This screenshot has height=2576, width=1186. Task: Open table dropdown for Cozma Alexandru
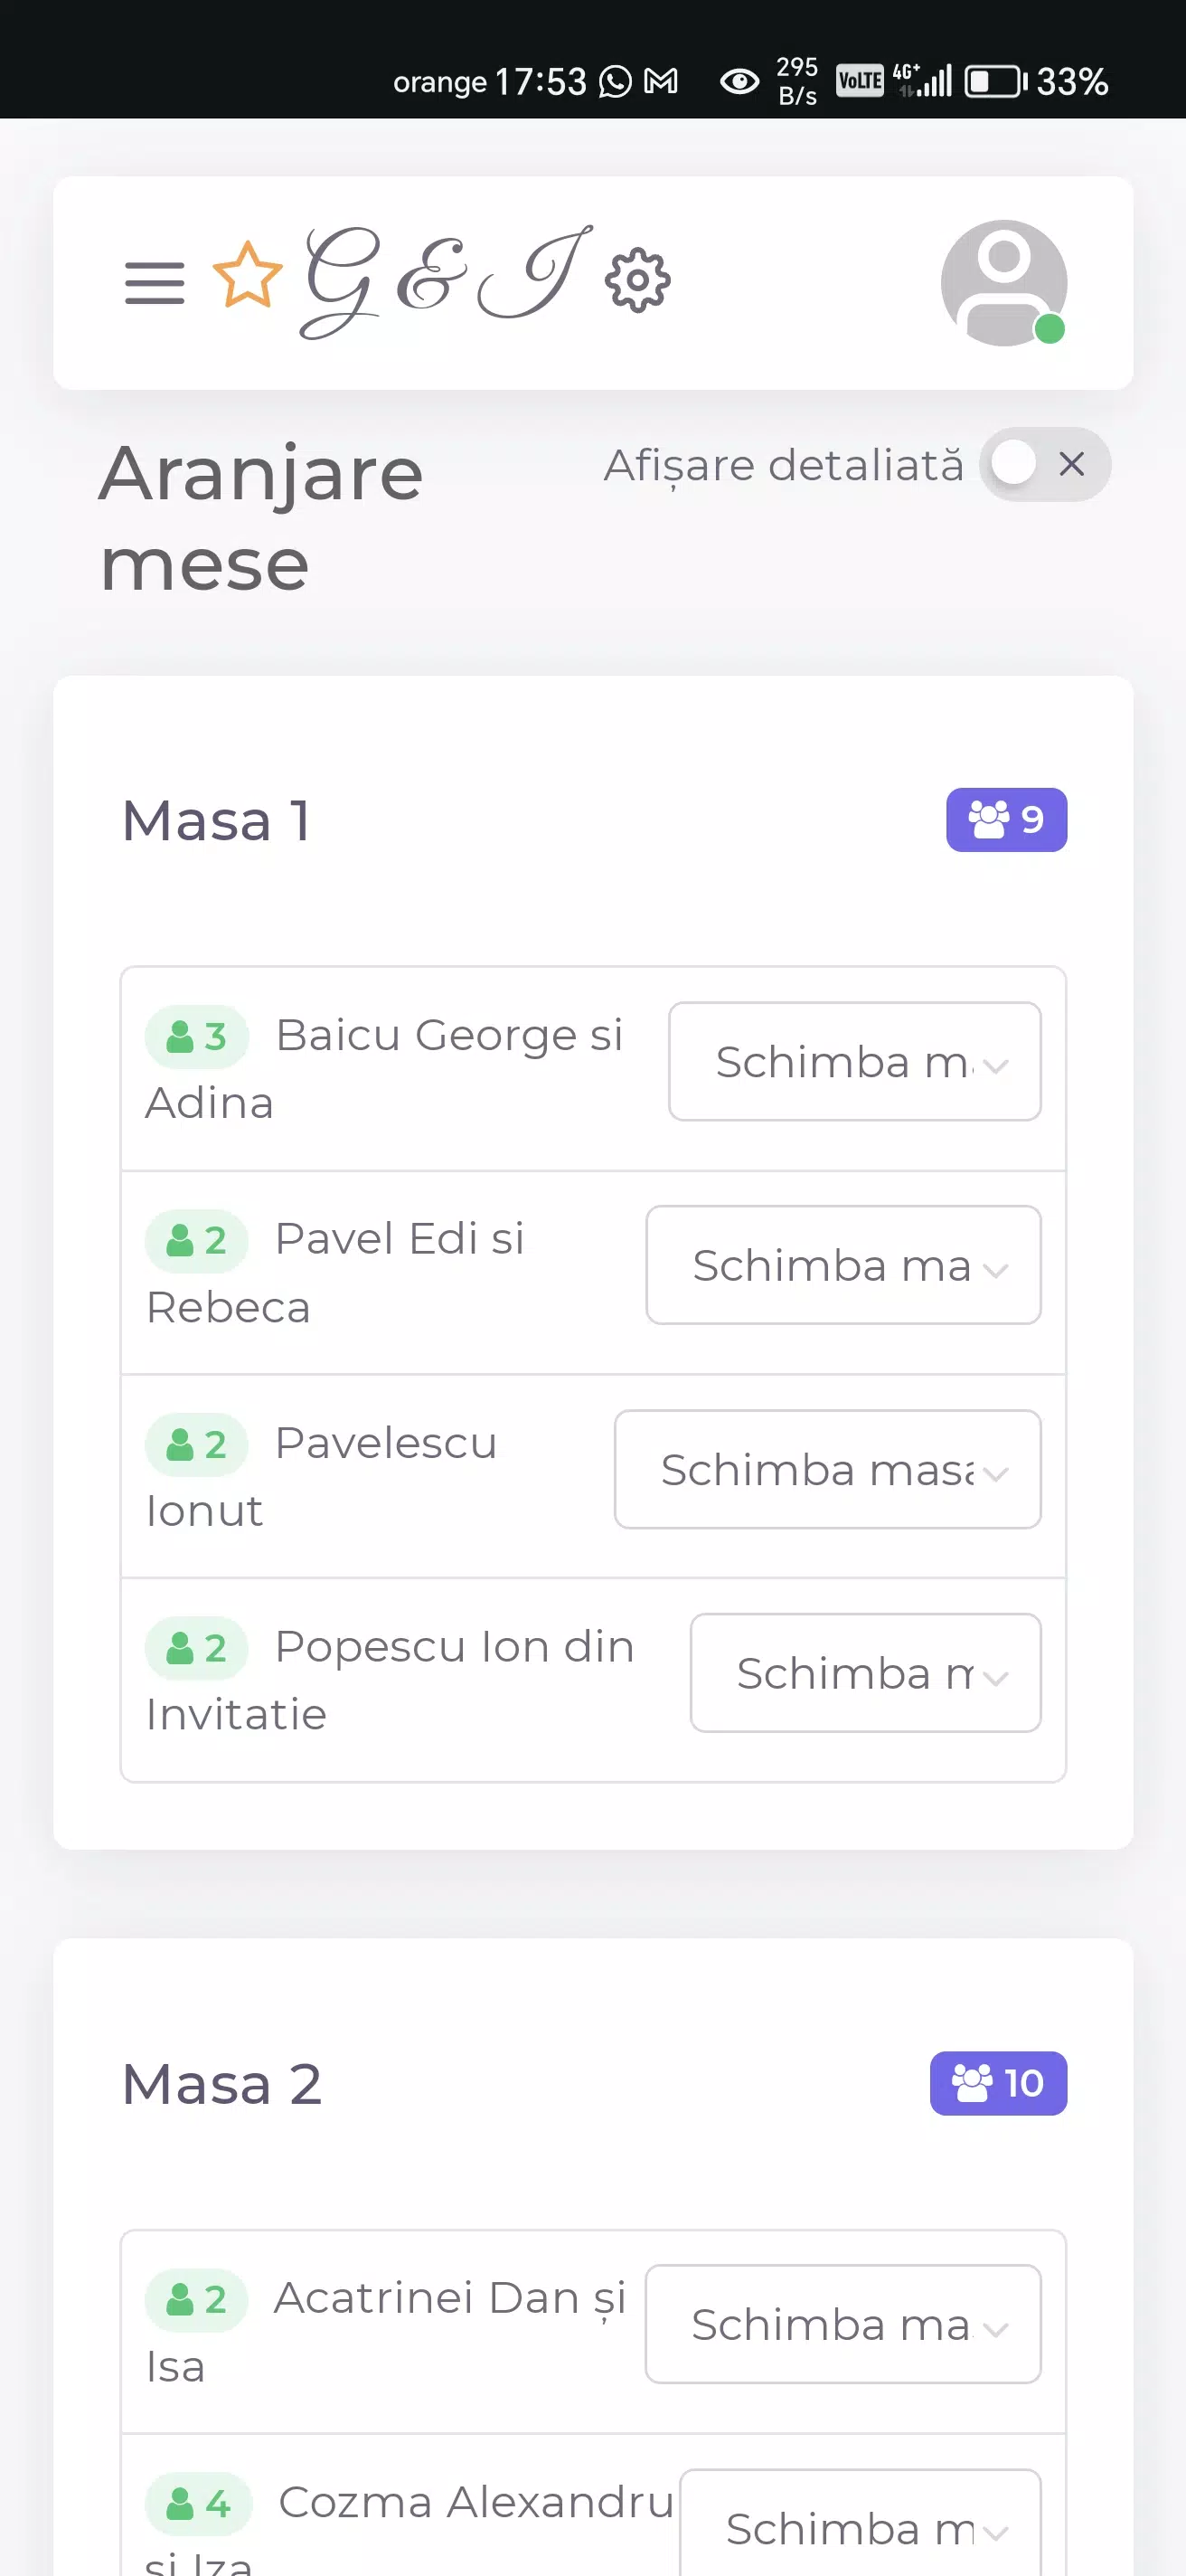[x=860, y=2525]
